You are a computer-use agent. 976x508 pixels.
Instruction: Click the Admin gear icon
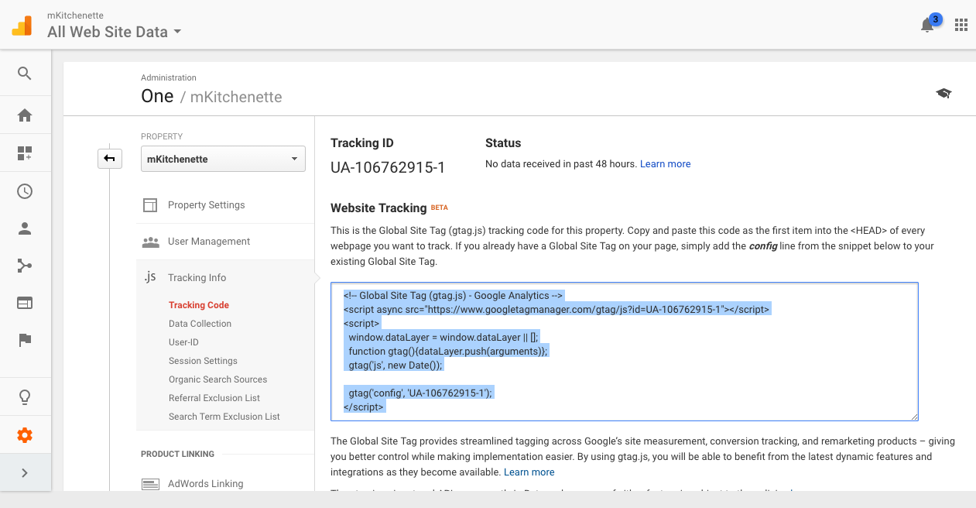pos(25,435)
